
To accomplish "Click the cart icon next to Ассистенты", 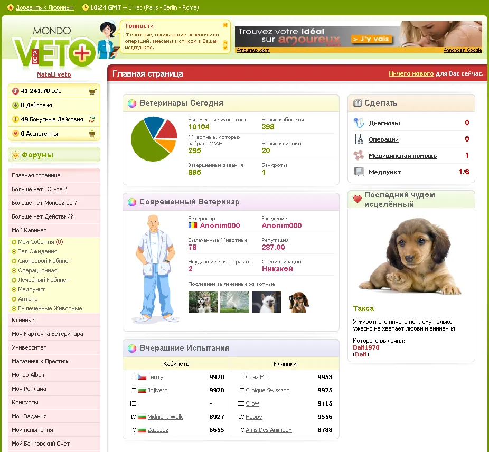I will click(92, 133).
